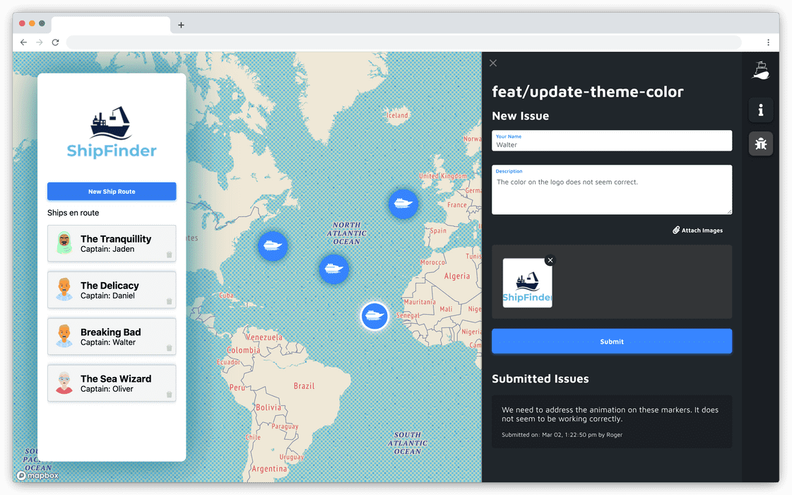The image size is (792, 495).
Task: Close the issue panel with X icon
Action: point(493,63)
